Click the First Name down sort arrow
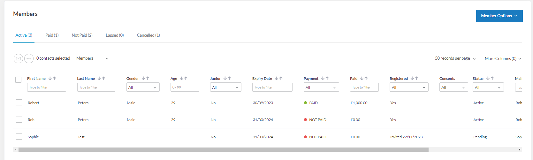This screenshot has width=533, height=160. tap(50, 78)
